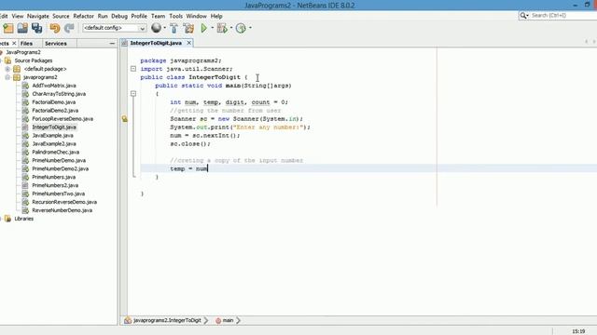
Task: Click the Clean and Build icon
Action: 188,28
